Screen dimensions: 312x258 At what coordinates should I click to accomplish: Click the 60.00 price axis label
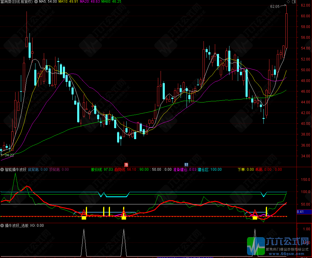(305, 16)
